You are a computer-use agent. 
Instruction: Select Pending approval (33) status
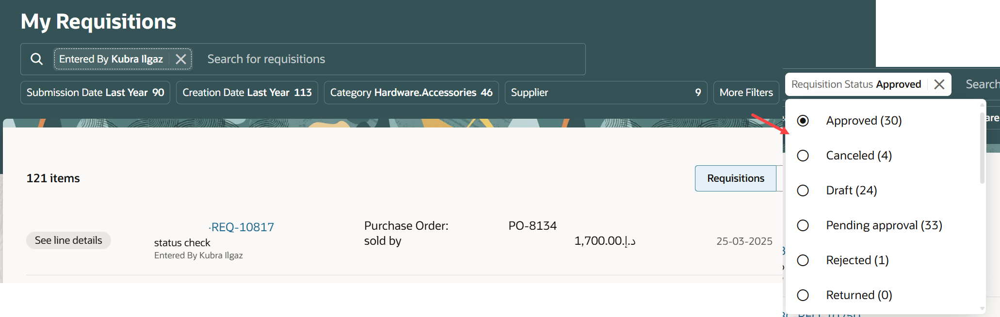[803, 225]
